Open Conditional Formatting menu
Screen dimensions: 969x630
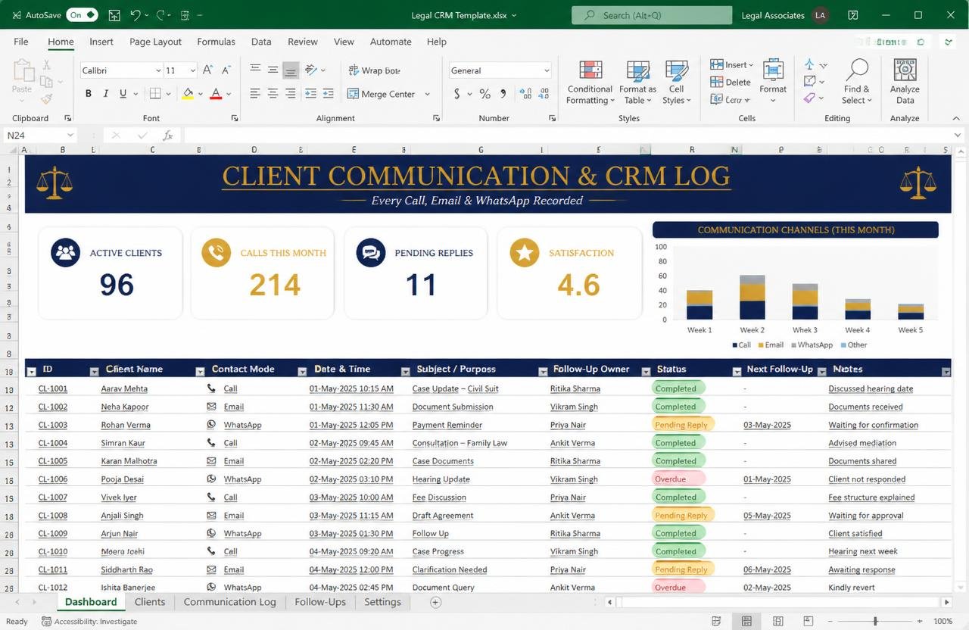tap(590, 83)
